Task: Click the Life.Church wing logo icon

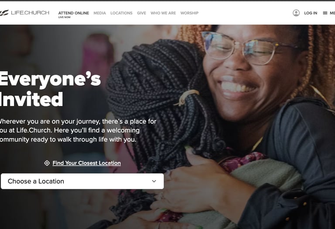Action: point(4,13)
